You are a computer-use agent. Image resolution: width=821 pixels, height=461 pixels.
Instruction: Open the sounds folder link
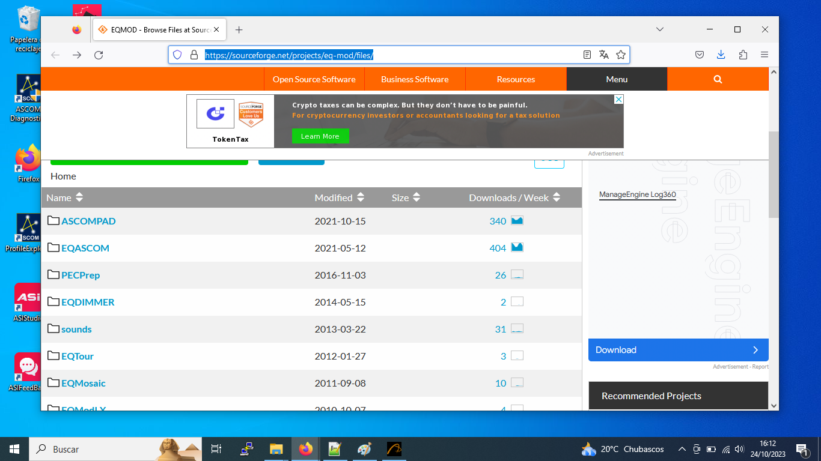(76, 329)
